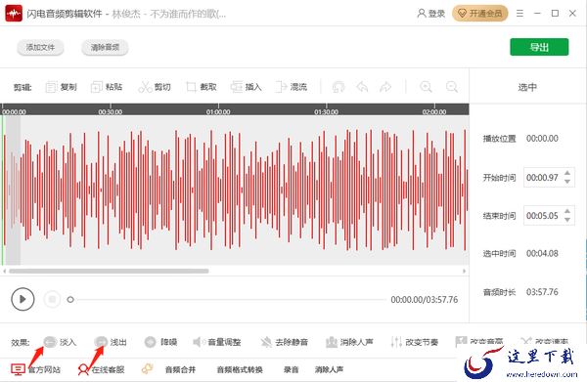Select the 截取 crop tool

pyautogui.click(x=202, y=87)
